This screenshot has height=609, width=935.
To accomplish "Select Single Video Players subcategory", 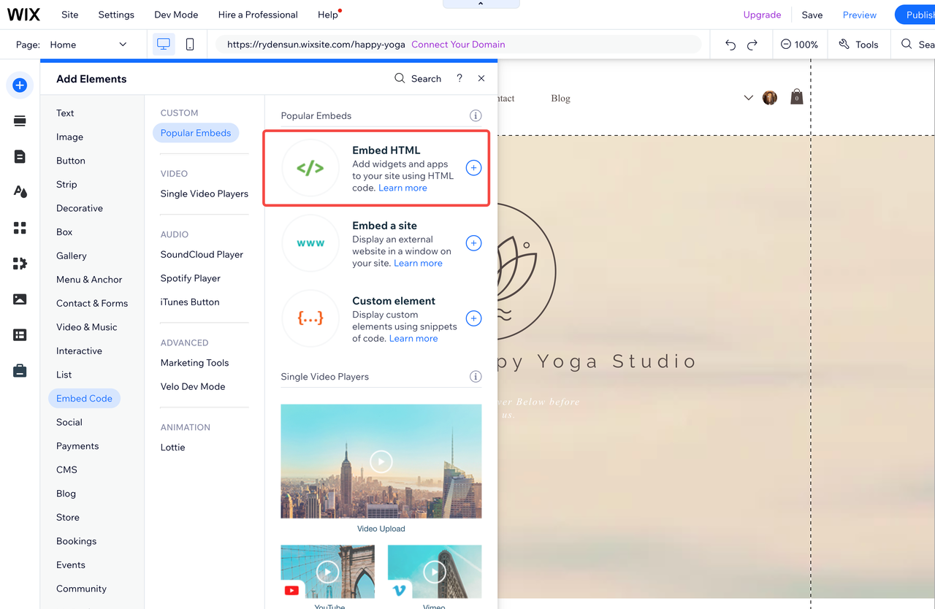I will point(205,194).
